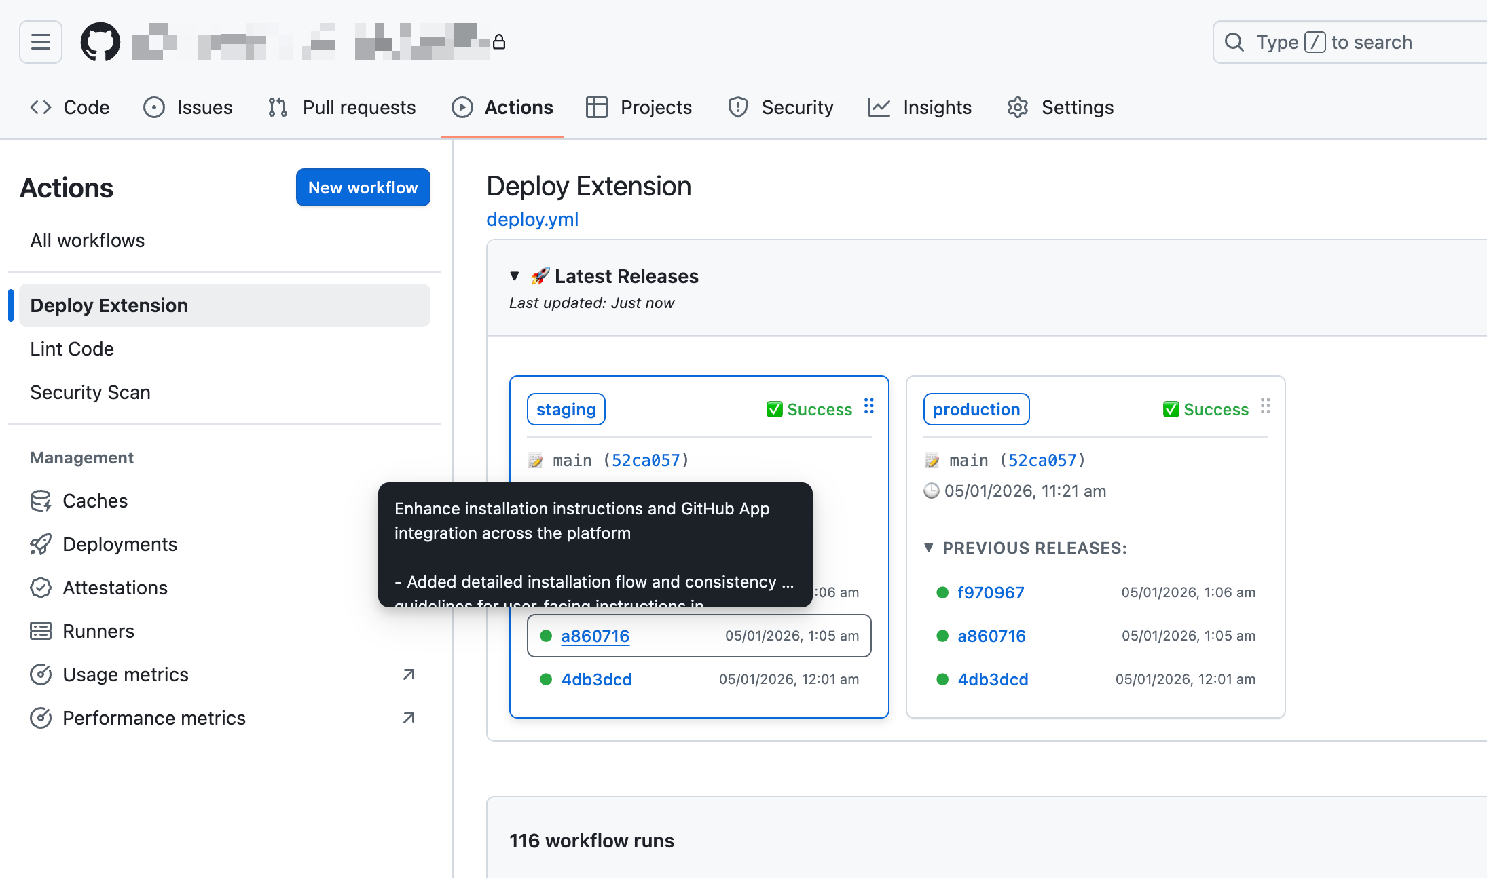Open Runners in Management section
Viewport: 1487px width, 878px height.
click(x=98, y=631)
